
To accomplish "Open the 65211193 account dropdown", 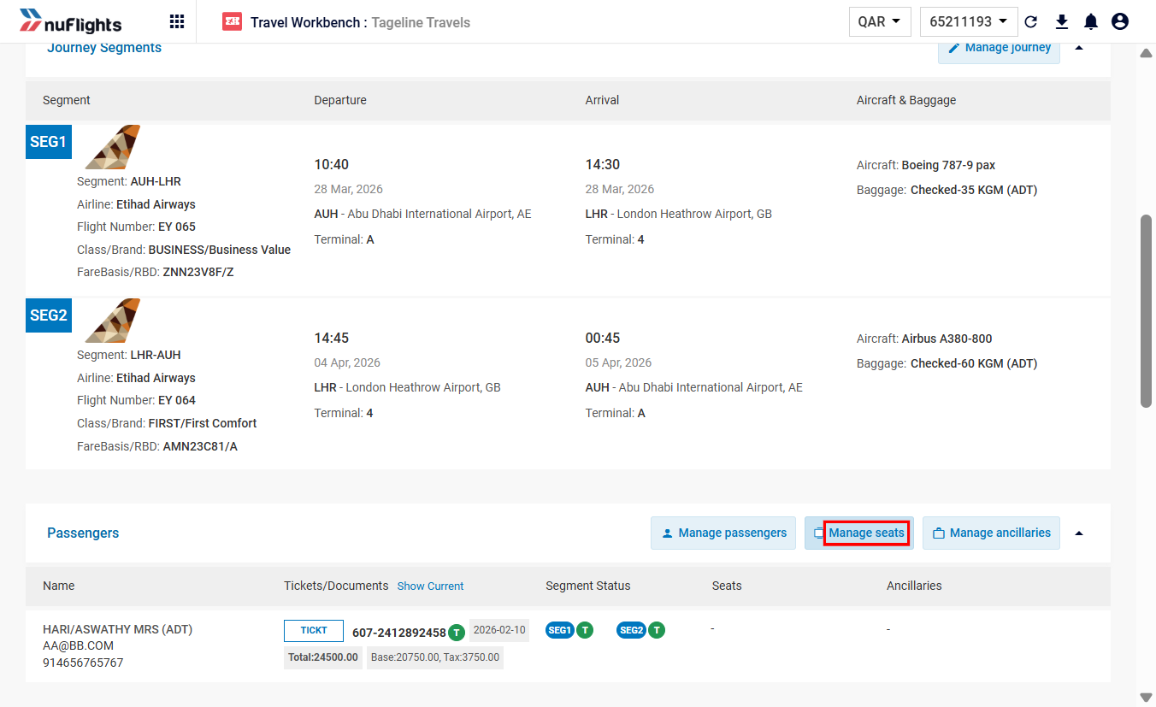I will 969,22.
